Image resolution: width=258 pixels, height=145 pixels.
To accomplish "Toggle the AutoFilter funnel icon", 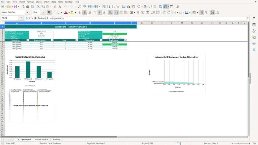I will (118, 7).
